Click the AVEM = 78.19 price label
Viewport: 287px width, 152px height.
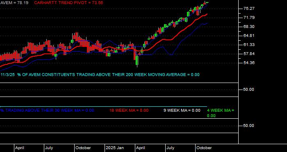14,3
